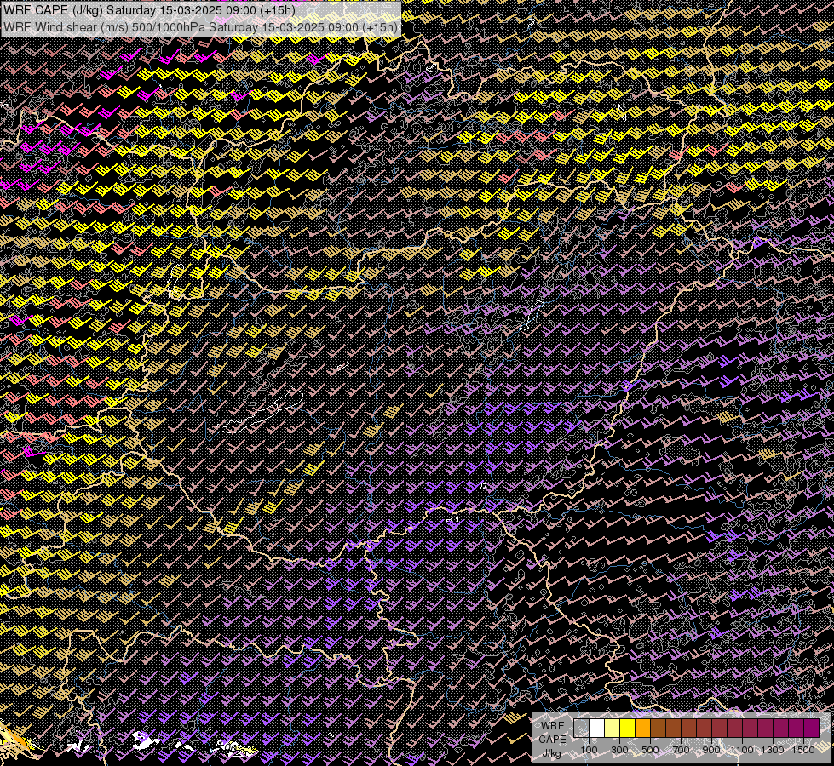
Task: Click the bright yellow legend swatch at 300
Action: [628, 728]
